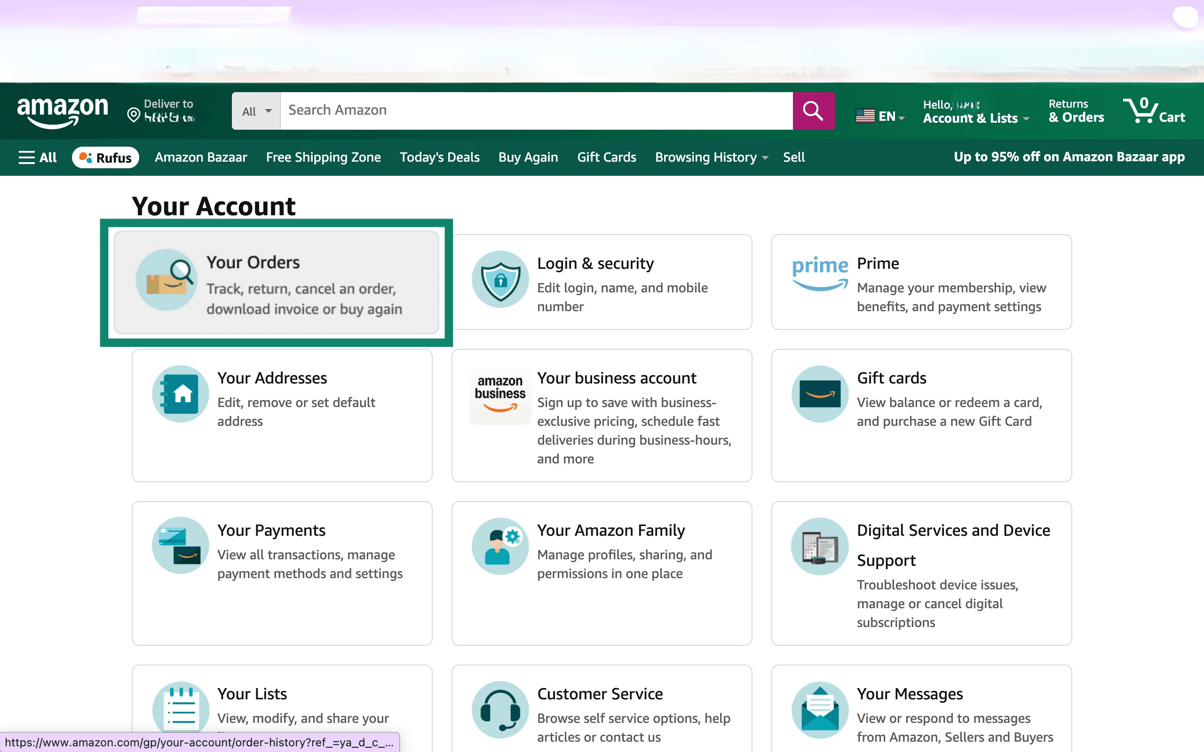The height and width of the screenshot is (752, 1204).
Task: Open the Amazon Bazaar app promo link
Action: point(1069,157)
